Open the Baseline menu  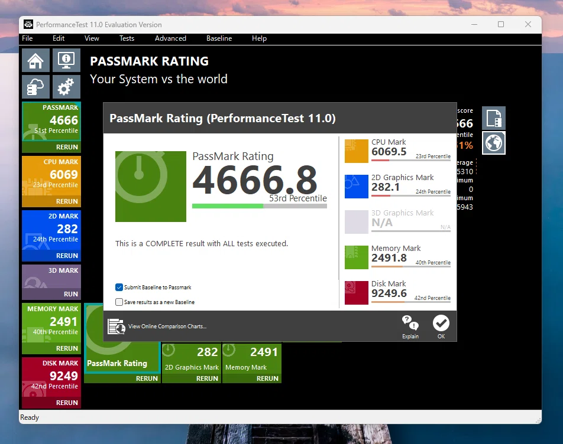[x=219, y=38]
